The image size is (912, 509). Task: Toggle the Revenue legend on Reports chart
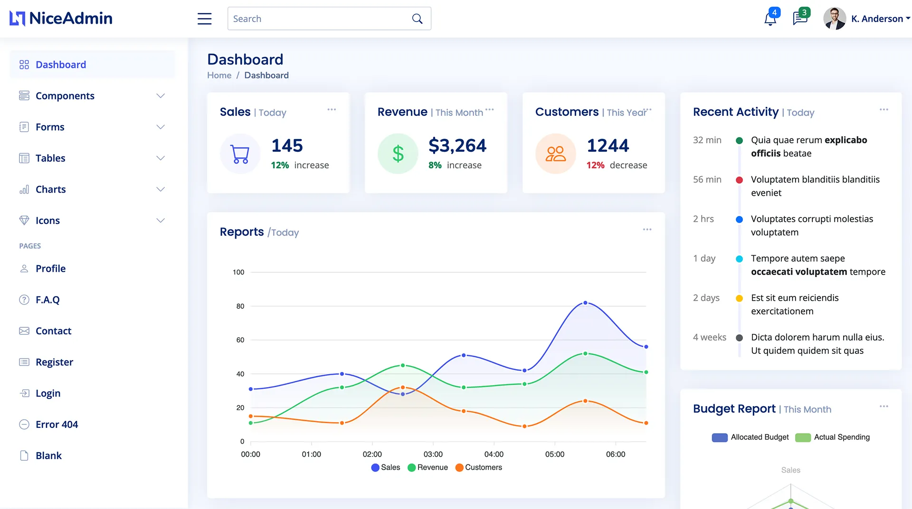(427, 467)
